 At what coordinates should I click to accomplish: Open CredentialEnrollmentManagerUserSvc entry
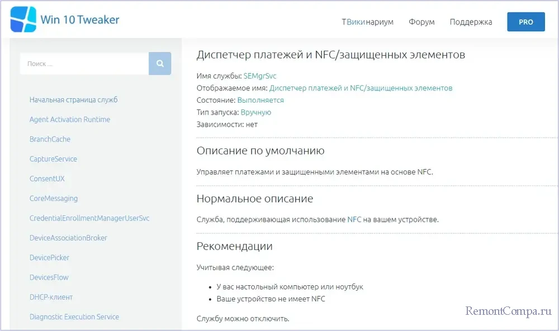(89, 218)
